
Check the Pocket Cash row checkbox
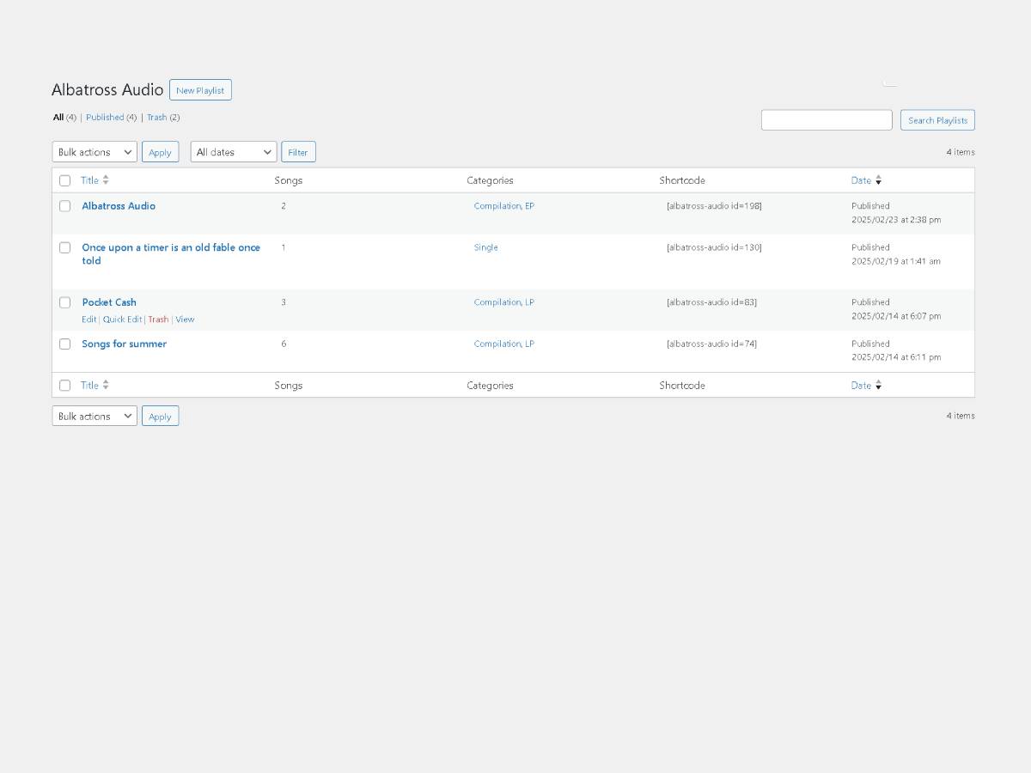click(64, 302)
